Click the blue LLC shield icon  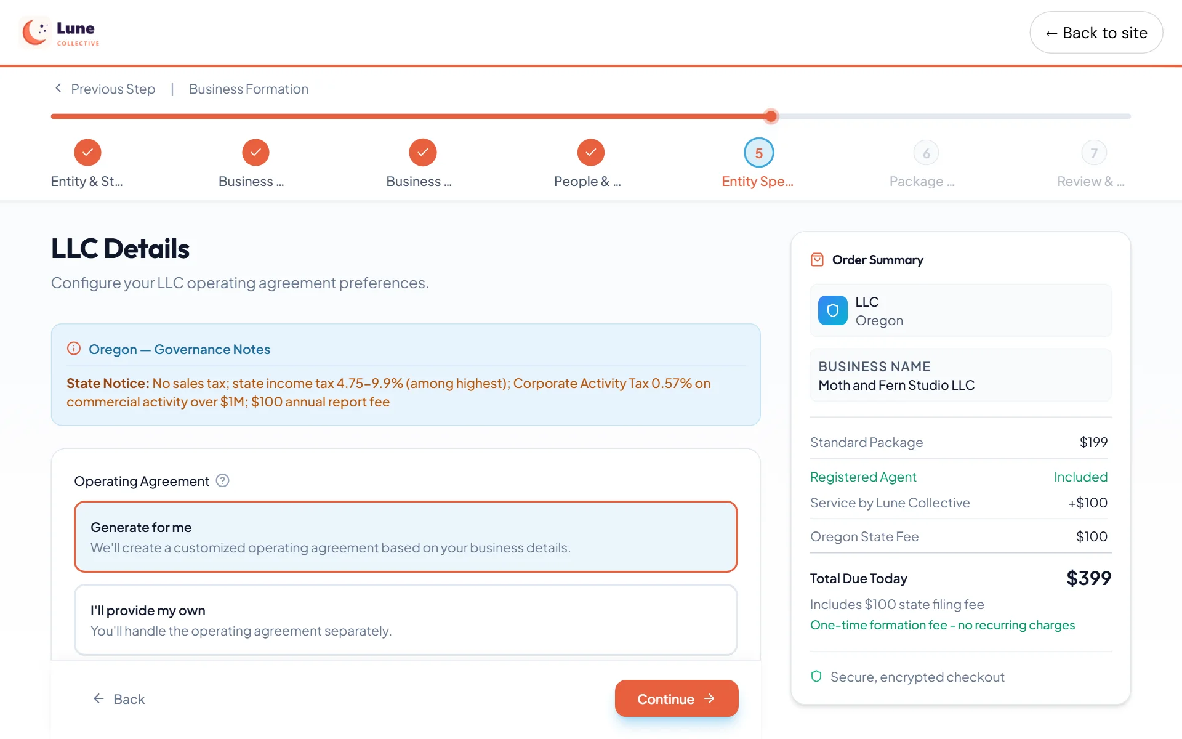click(832, 310)
